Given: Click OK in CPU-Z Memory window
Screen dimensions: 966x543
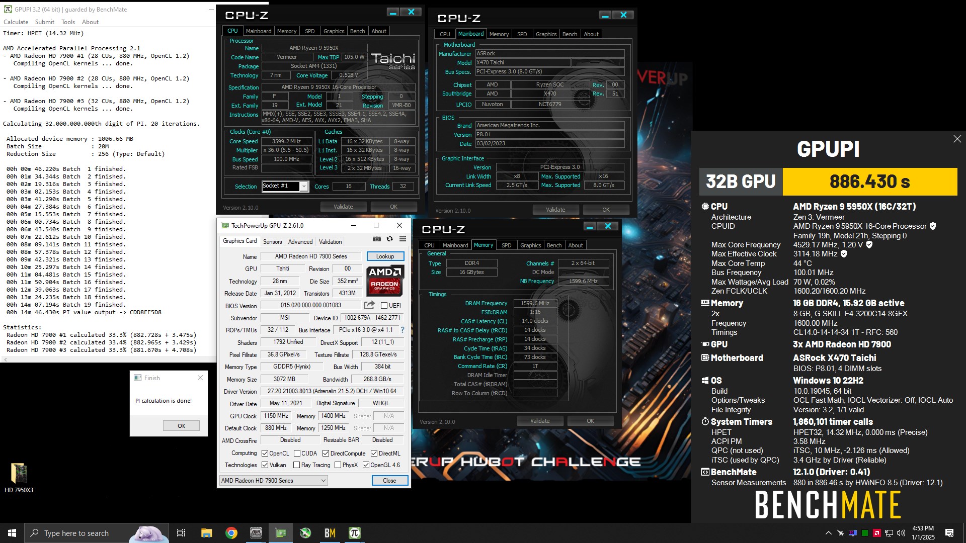Looking at the screenshot, I should (590, 421).
